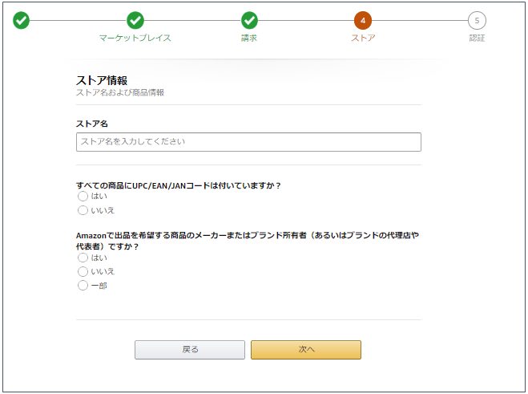The width and height of the screenshot is (528, 394).
Task: Select いいえ for the UPC/EAN/JAN code question
Action: pos(83,210)
